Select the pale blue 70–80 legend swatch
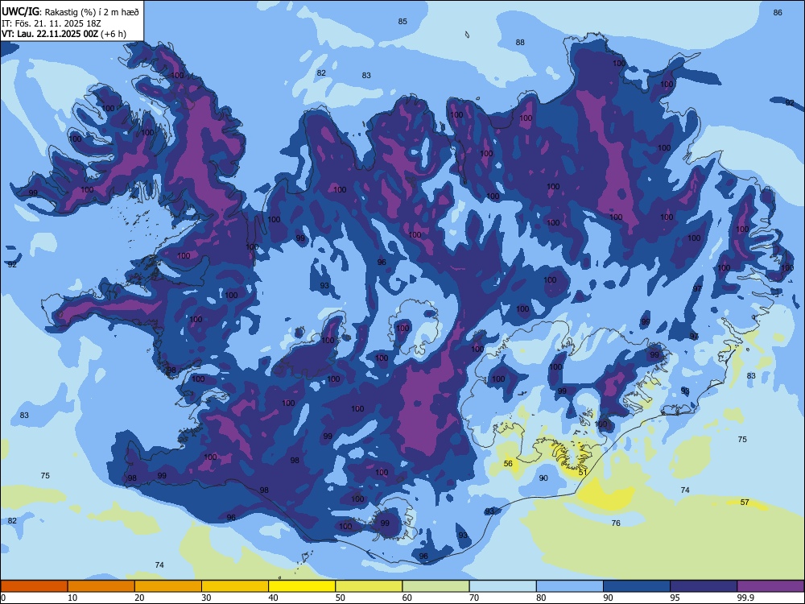This screenshot has height=604, width=805. [x=502, y=586]
